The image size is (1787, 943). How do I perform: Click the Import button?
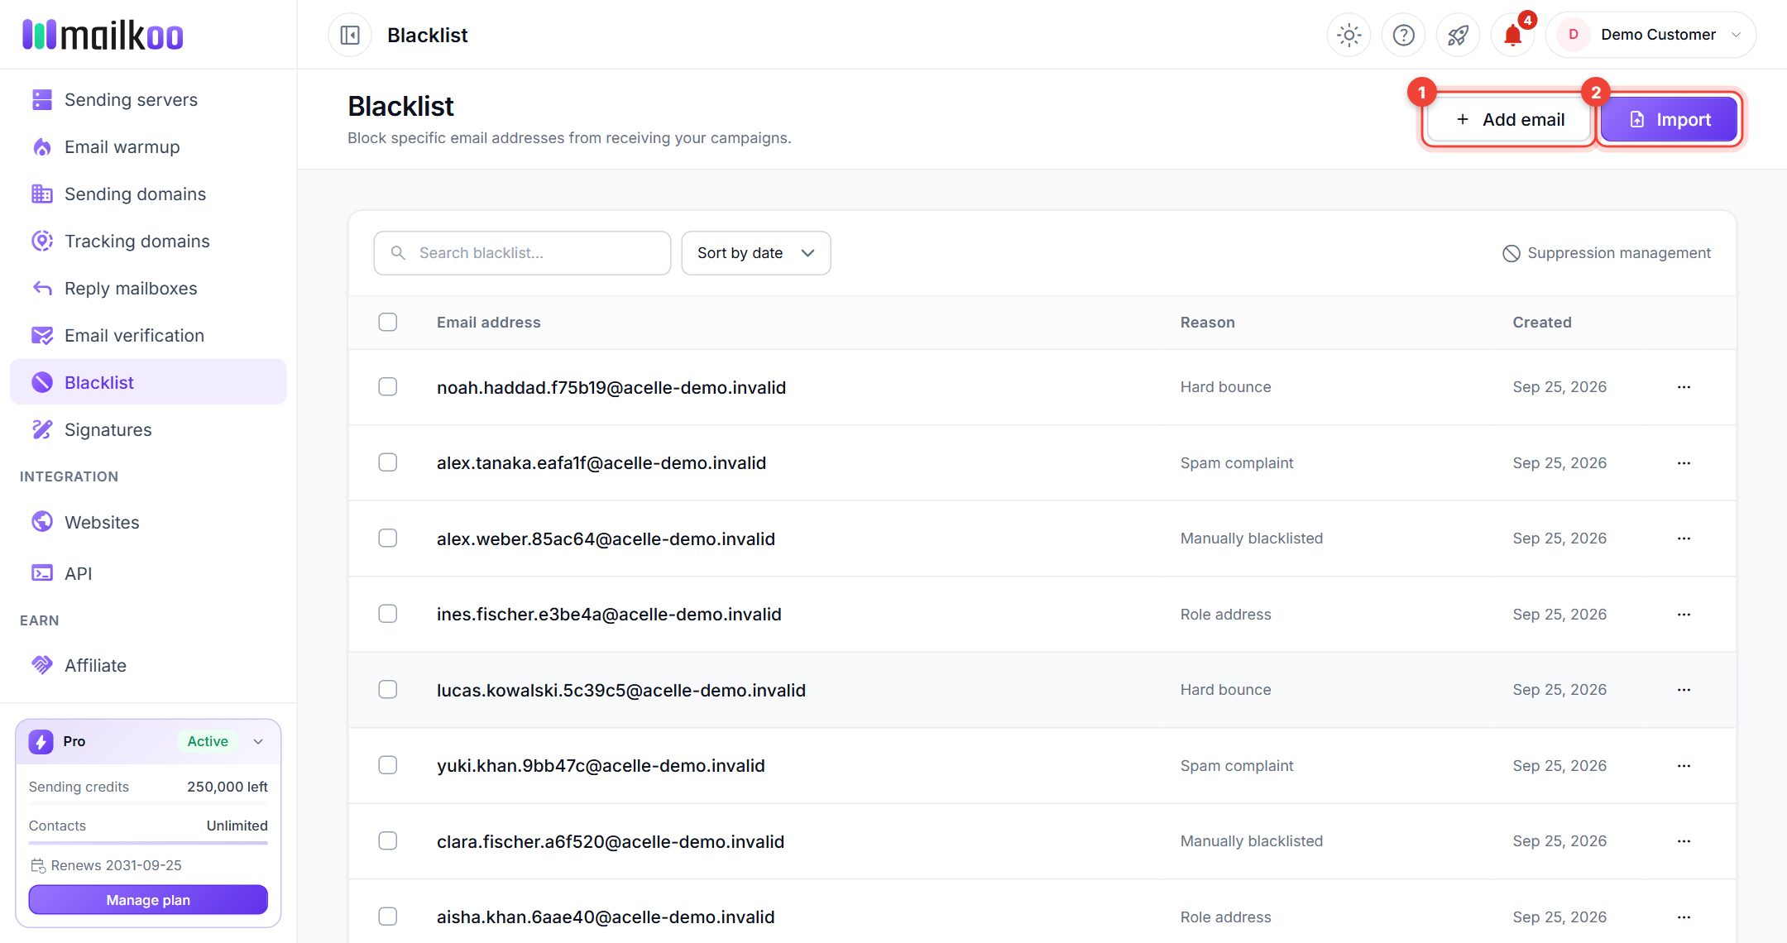point(1669,120)
